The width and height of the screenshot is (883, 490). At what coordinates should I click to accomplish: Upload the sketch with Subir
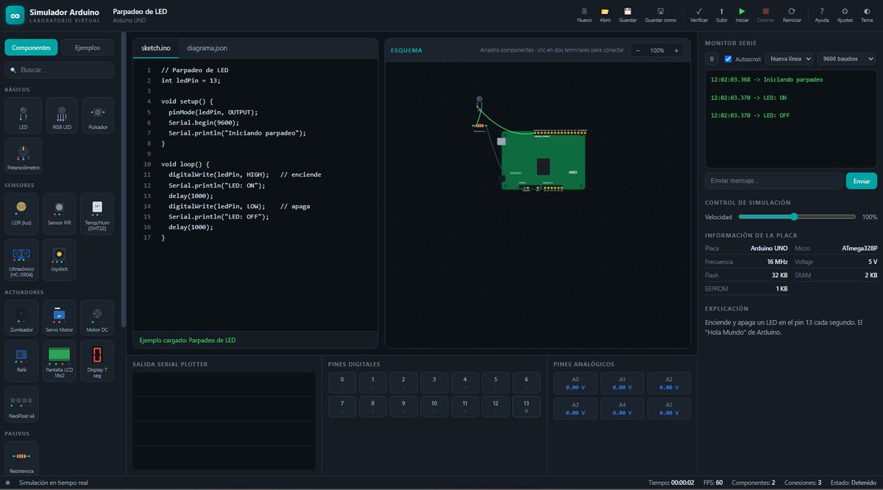[722, 15]
